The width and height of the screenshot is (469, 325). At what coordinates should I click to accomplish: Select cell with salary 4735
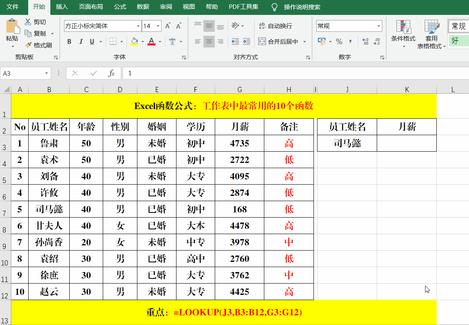240,143
